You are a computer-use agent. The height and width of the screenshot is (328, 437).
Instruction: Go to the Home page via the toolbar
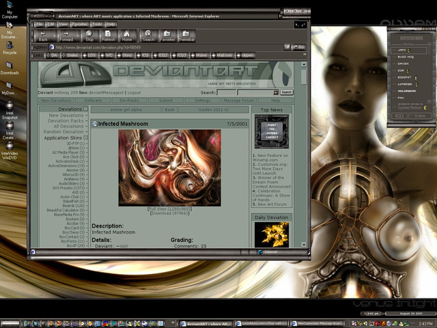click(x=127, y=35)
